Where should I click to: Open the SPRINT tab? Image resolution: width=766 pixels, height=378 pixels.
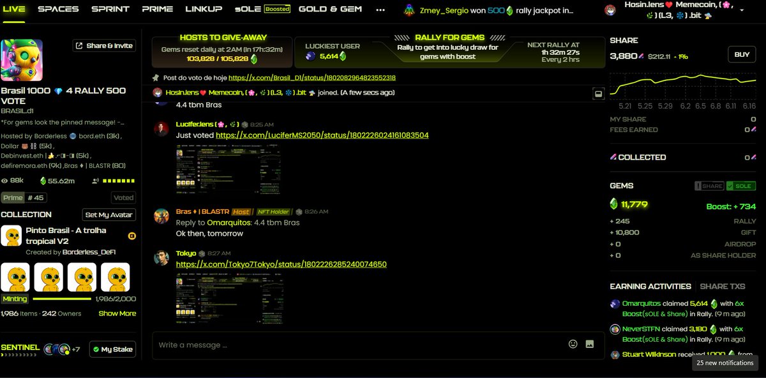pos(110,9)
